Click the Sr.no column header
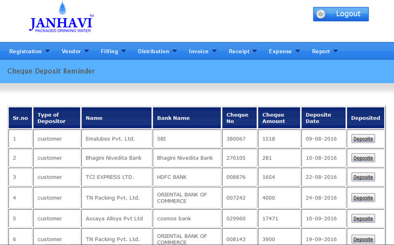The height and width of the screenshot is (245, 394). click(20, 118)
